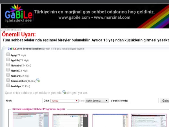
Task: Click 'Girmek istediğiniz Sohbet Programını seçiniz' heading
Action: pyautogui.click(x=39, y=109)
